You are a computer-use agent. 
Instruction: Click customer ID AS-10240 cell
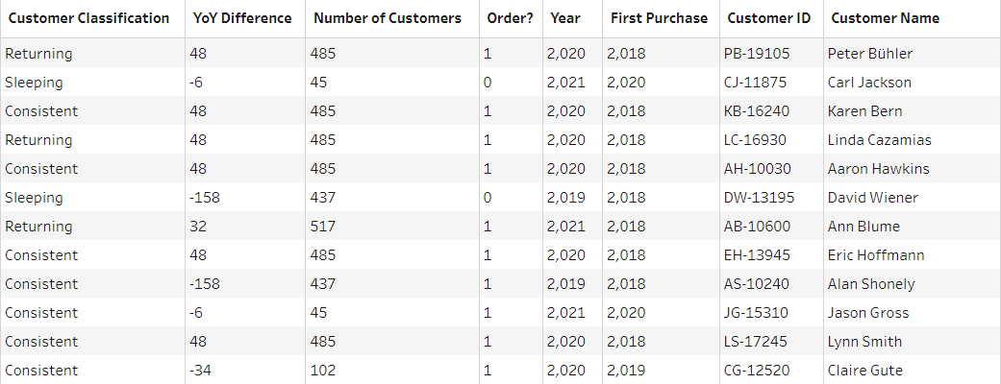tap(755, 284)
